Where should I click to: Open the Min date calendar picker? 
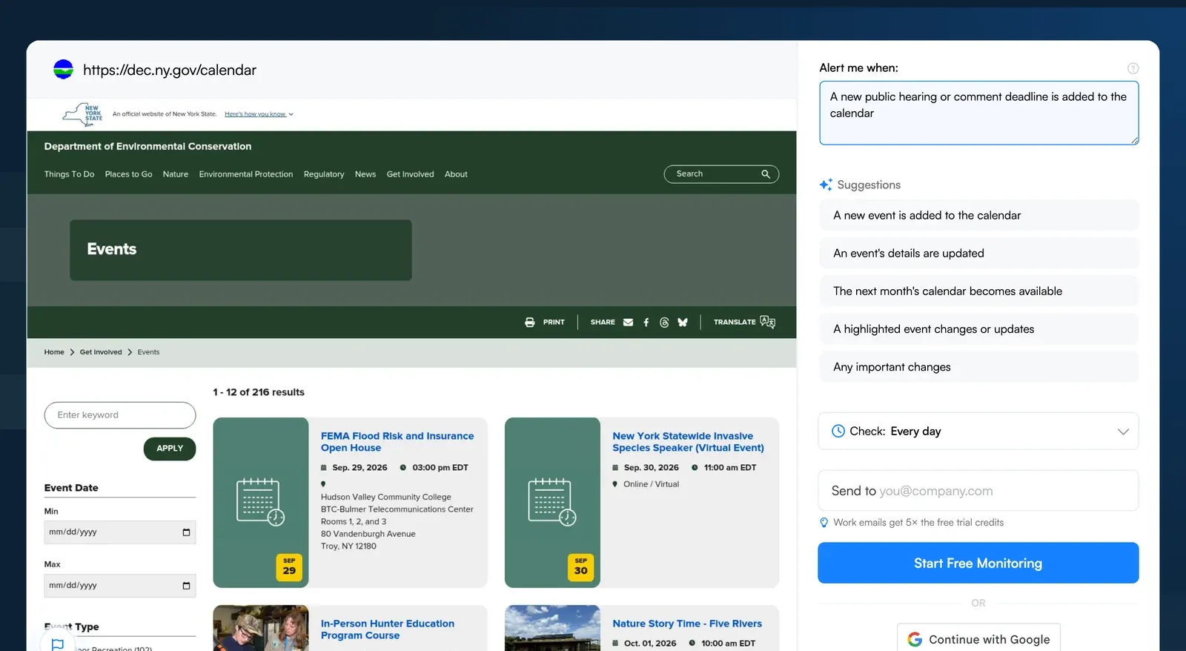(186, 532)
